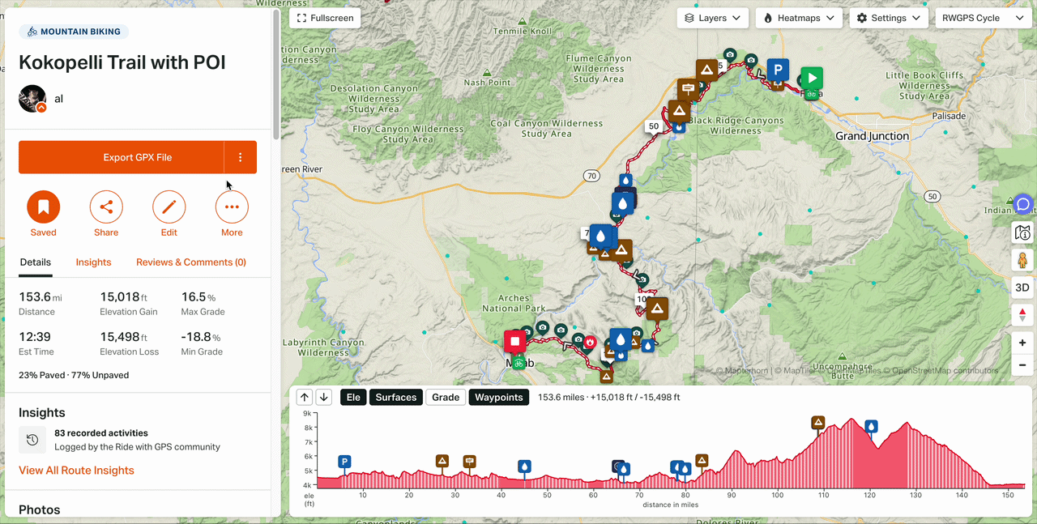Open the map info legend icon
Image resolution: width=1037 pixels, height=524 pixels.
[x=1022, y=233]
